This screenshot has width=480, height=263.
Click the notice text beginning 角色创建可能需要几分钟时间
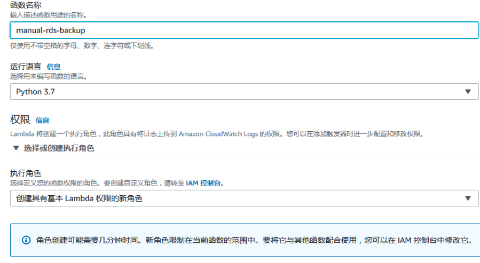pyautogui.click(x=254, y=241)
